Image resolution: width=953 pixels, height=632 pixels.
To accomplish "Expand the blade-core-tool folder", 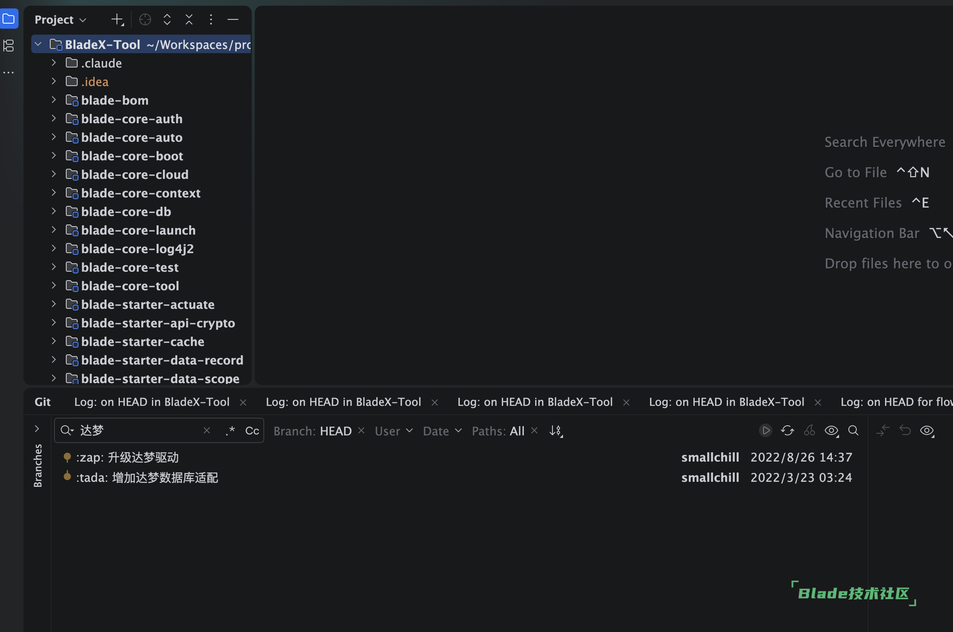I will pyautogui.click(x=54, y=286).
